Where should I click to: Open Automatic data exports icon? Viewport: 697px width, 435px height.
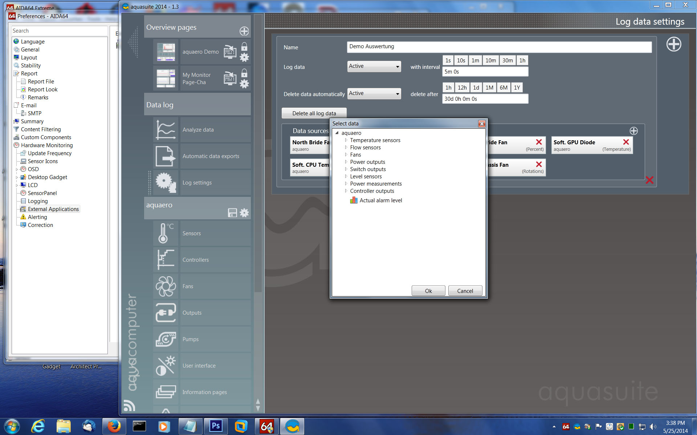tap(166, 156)
